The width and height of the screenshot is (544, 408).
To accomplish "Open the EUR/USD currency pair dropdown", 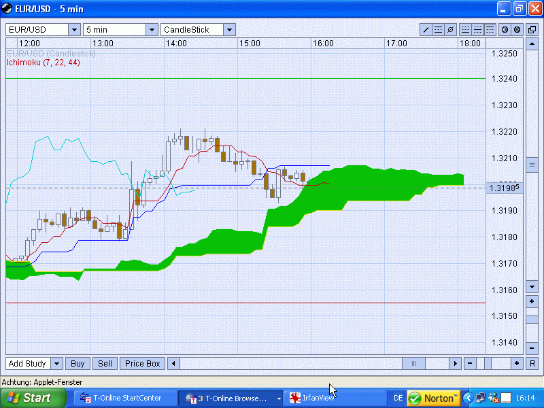I will pos(73,30).
